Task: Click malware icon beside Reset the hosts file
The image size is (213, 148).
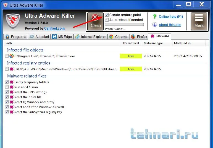Action: click(12, 97)
